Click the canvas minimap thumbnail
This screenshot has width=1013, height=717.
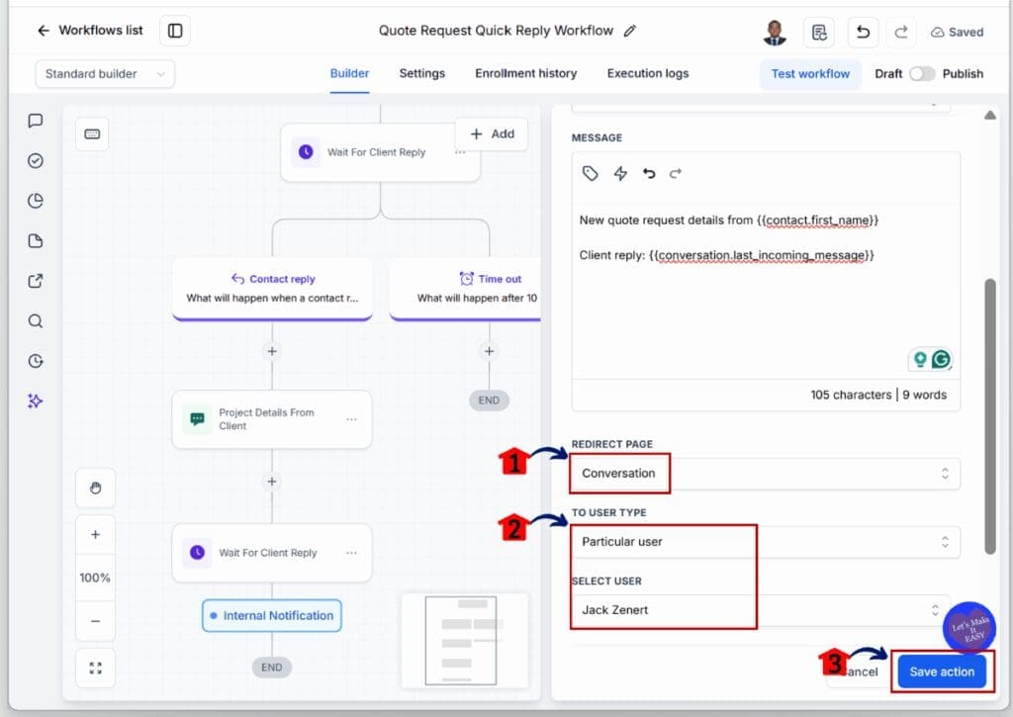[x=465, y=640]
